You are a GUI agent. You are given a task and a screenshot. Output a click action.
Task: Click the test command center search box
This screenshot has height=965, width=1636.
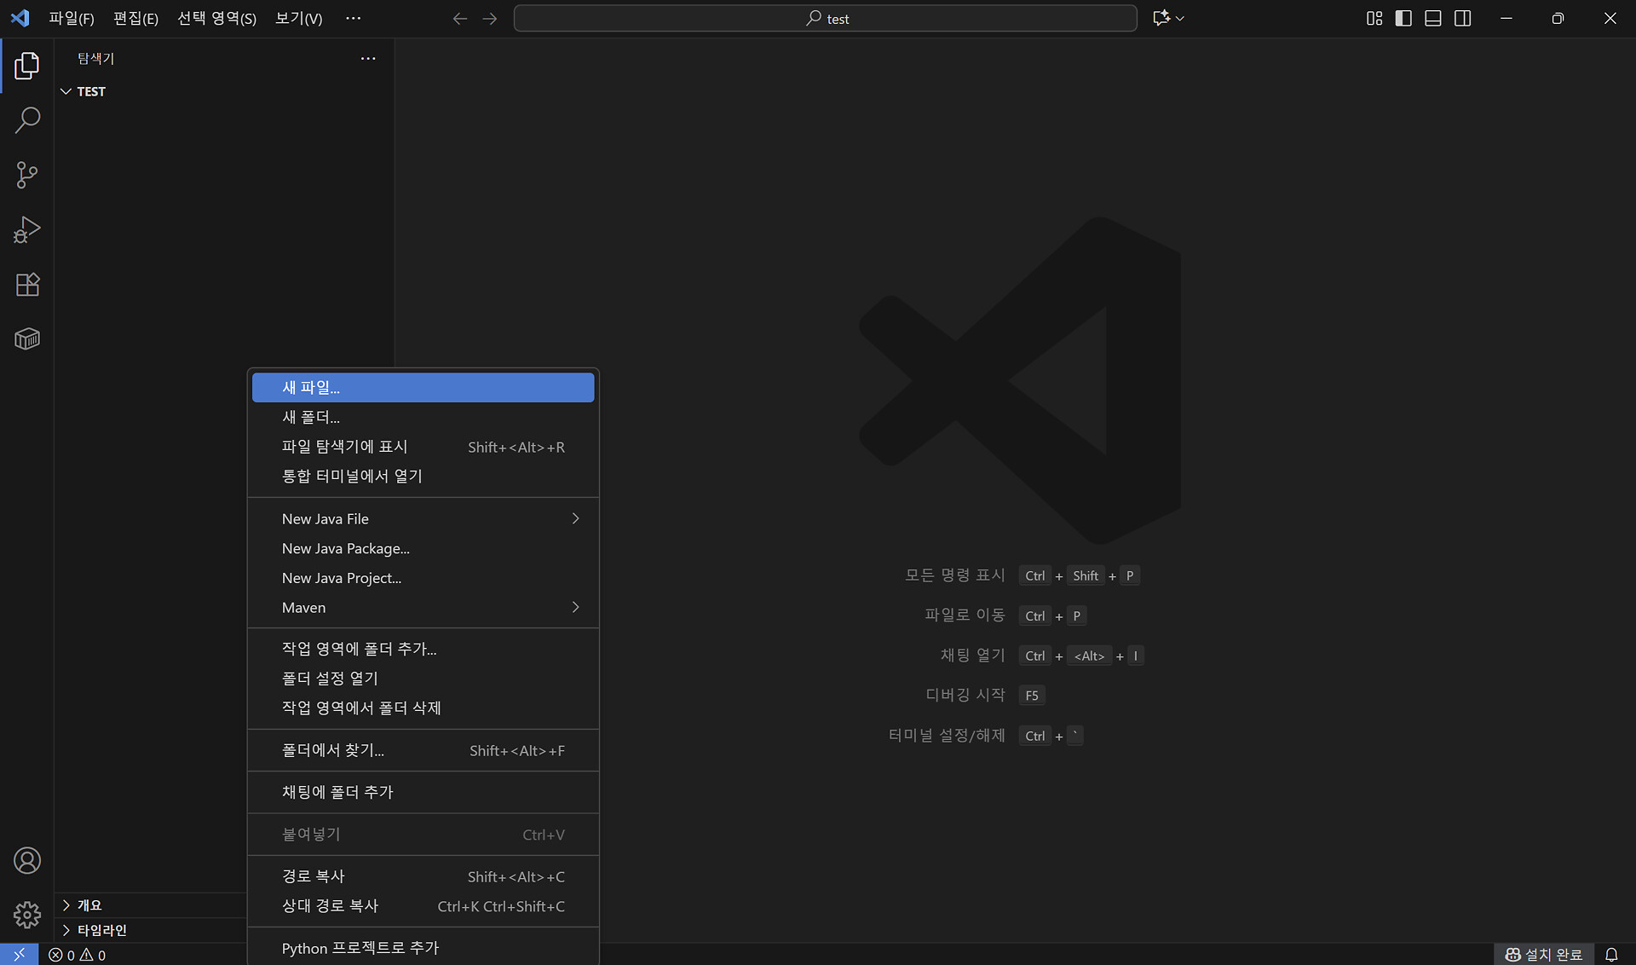tap(825, 18)
